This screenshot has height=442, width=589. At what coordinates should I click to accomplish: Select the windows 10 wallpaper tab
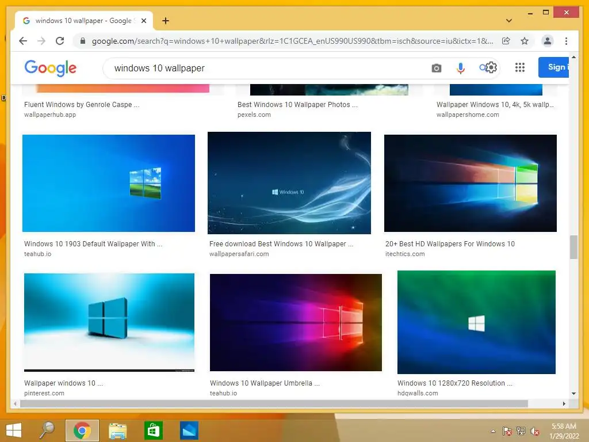pyautogui.click(x=84, y=21)
